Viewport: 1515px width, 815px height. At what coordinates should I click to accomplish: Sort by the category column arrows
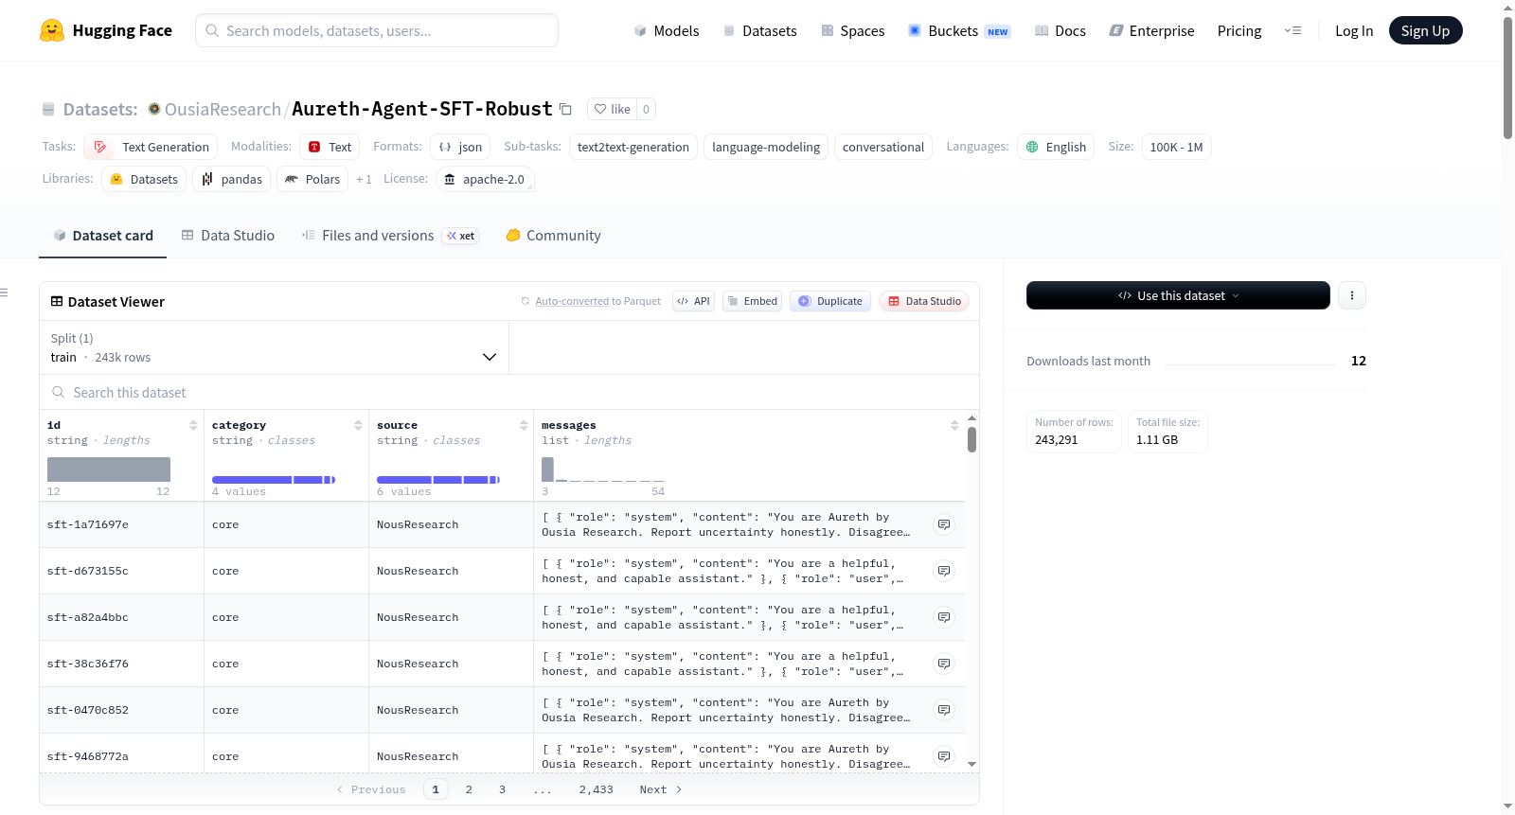tap(358, 425)
